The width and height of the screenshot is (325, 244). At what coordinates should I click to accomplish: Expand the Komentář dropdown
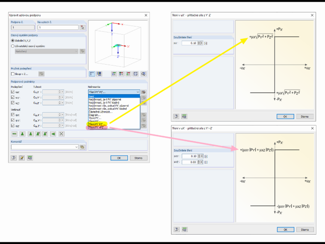coord(76,147)
